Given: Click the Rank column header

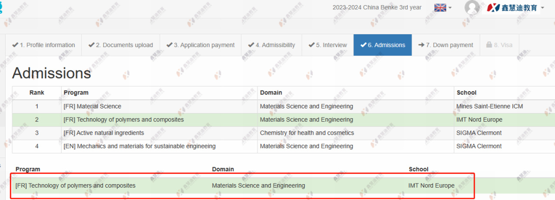Looking at the screenshot, I should coord(37,93).
